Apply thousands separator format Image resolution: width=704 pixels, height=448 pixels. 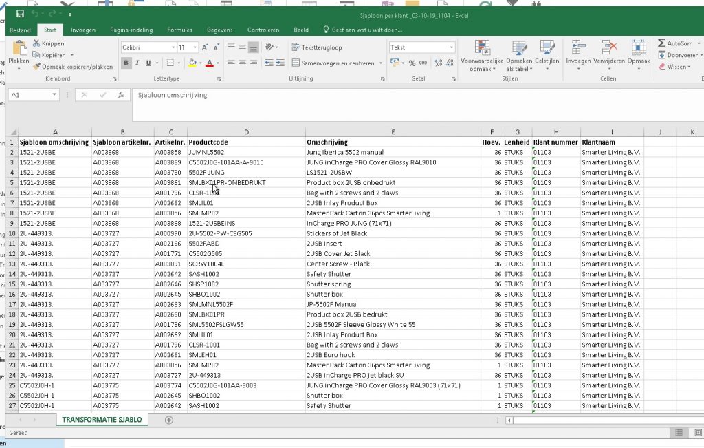click(x=423, y=63)
